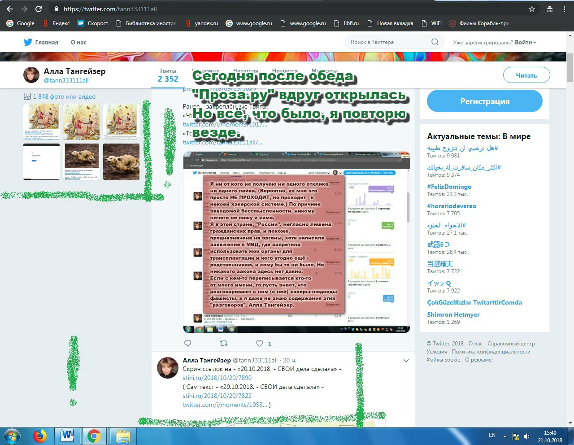This screenshot has height=445, width=574.
Task: Open the Windows Start button
Action: 12,436
